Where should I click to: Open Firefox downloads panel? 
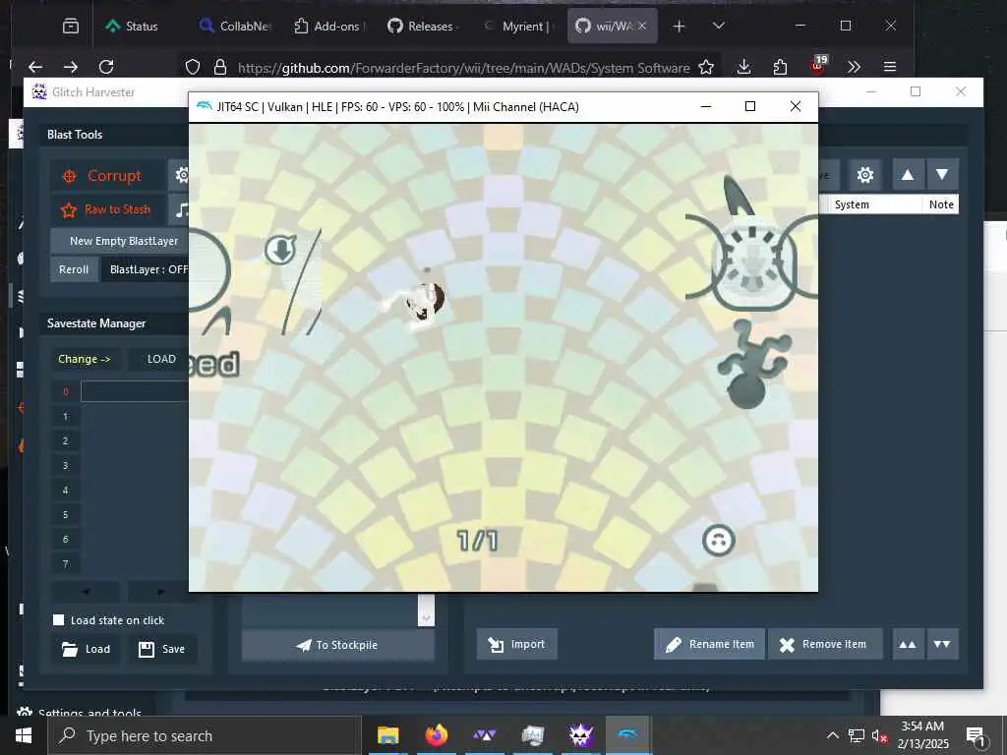click(x=743, y=67)
